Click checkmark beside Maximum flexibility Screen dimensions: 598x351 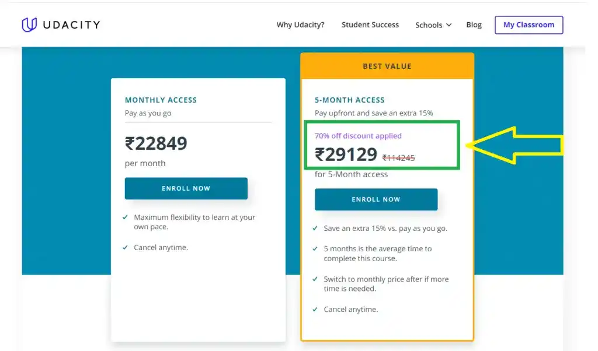126,217
